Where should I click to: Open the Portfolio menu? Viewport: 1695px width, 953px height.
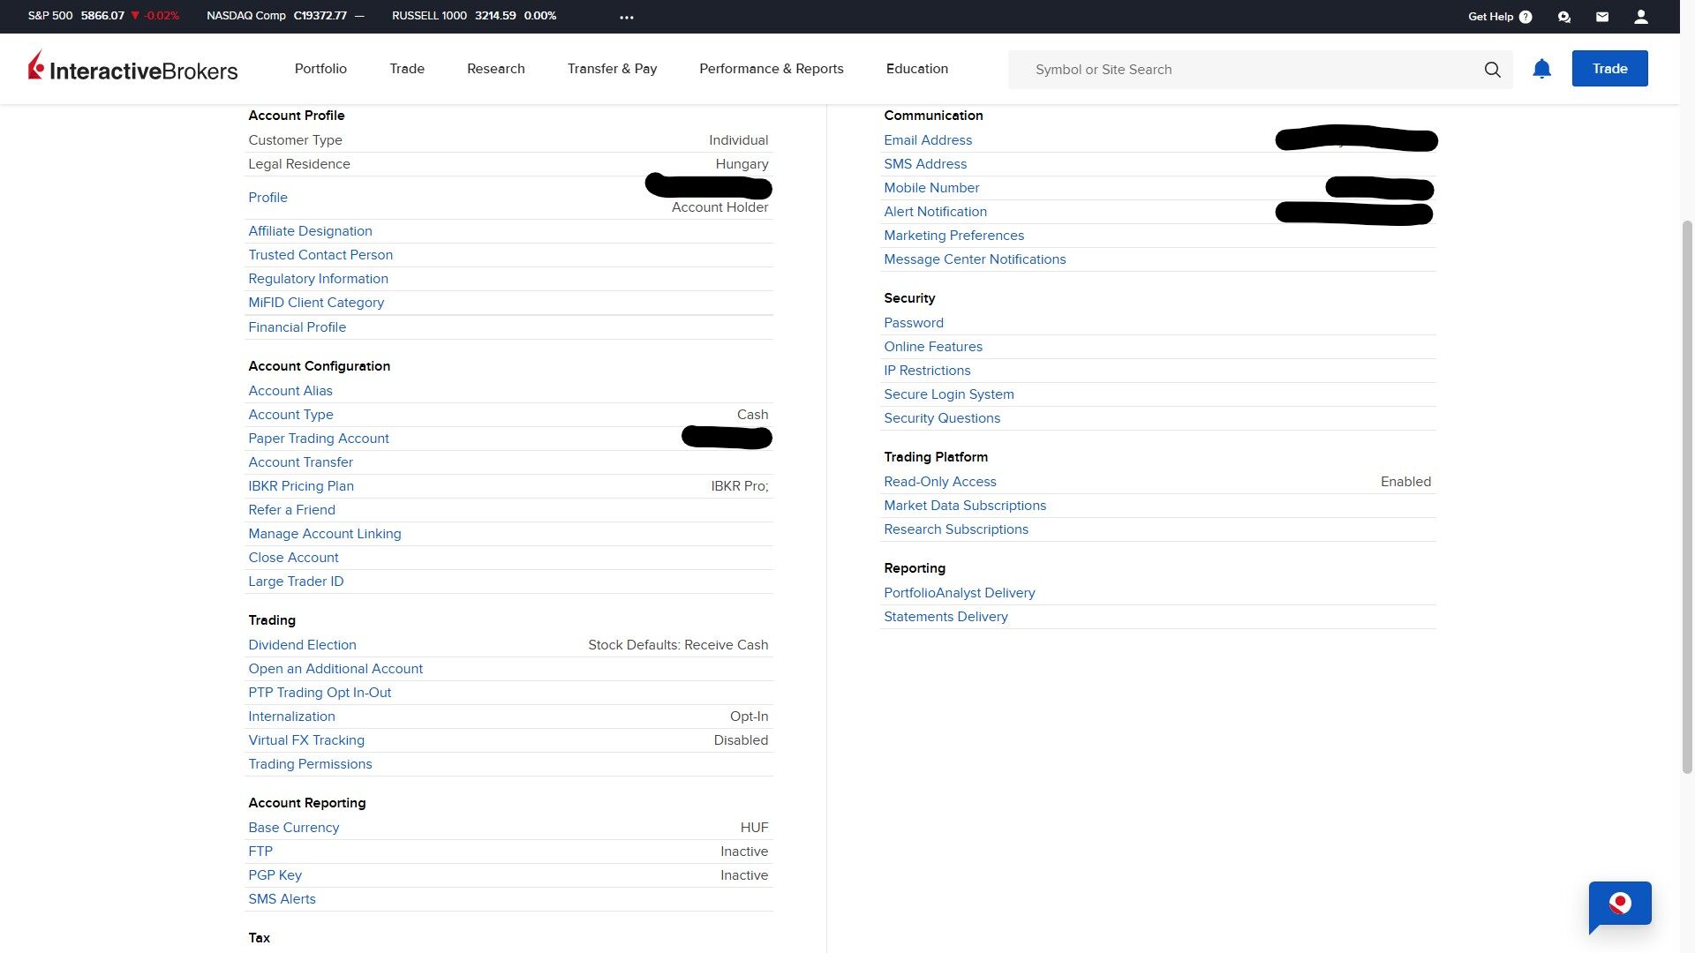click(320, 69)
